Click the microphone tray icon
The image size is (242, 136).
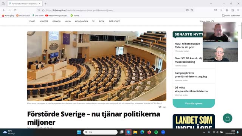tap(209, 132)
